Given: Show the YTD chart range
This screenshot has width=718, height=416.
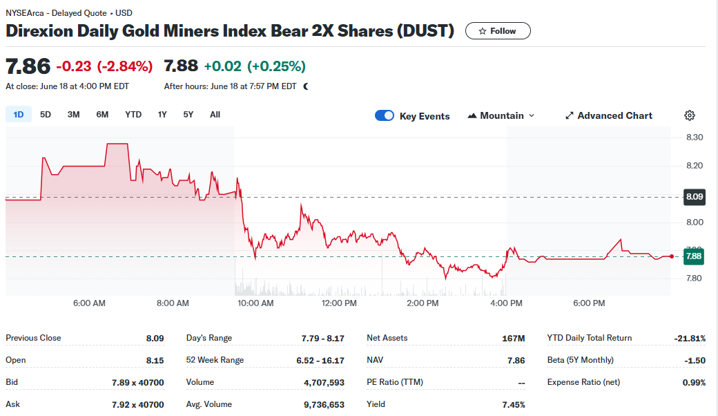Looking at the screenshot, I should click(133, 115).
